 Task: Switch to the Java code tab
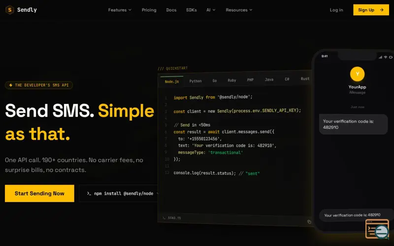[x=269, y=79]
